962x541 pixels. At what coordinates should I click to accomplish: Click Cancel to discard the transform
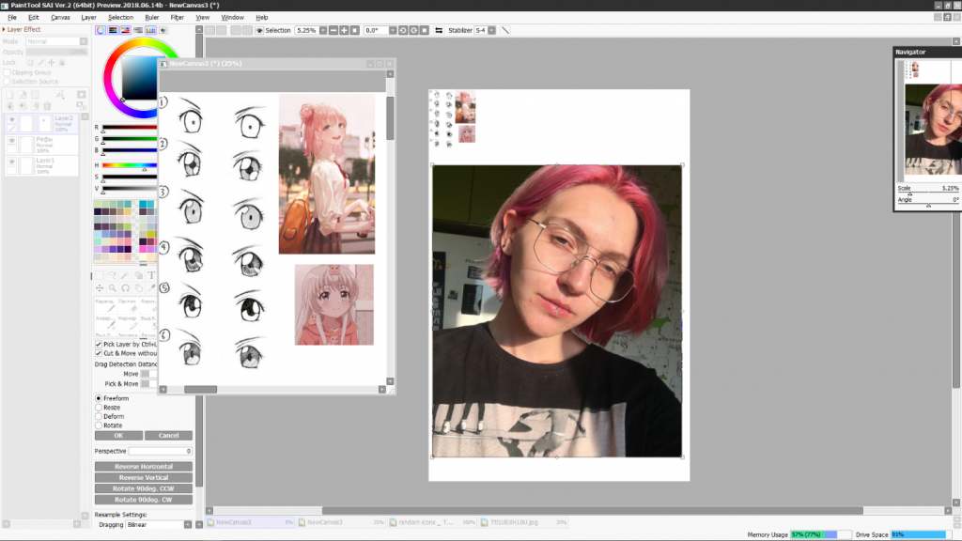coord(169,436)
